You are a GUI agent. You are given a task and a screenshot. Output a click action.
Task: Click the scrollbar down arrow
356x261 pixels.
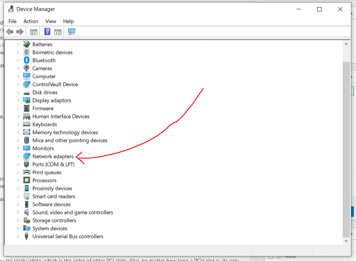[x=345, y=241]
